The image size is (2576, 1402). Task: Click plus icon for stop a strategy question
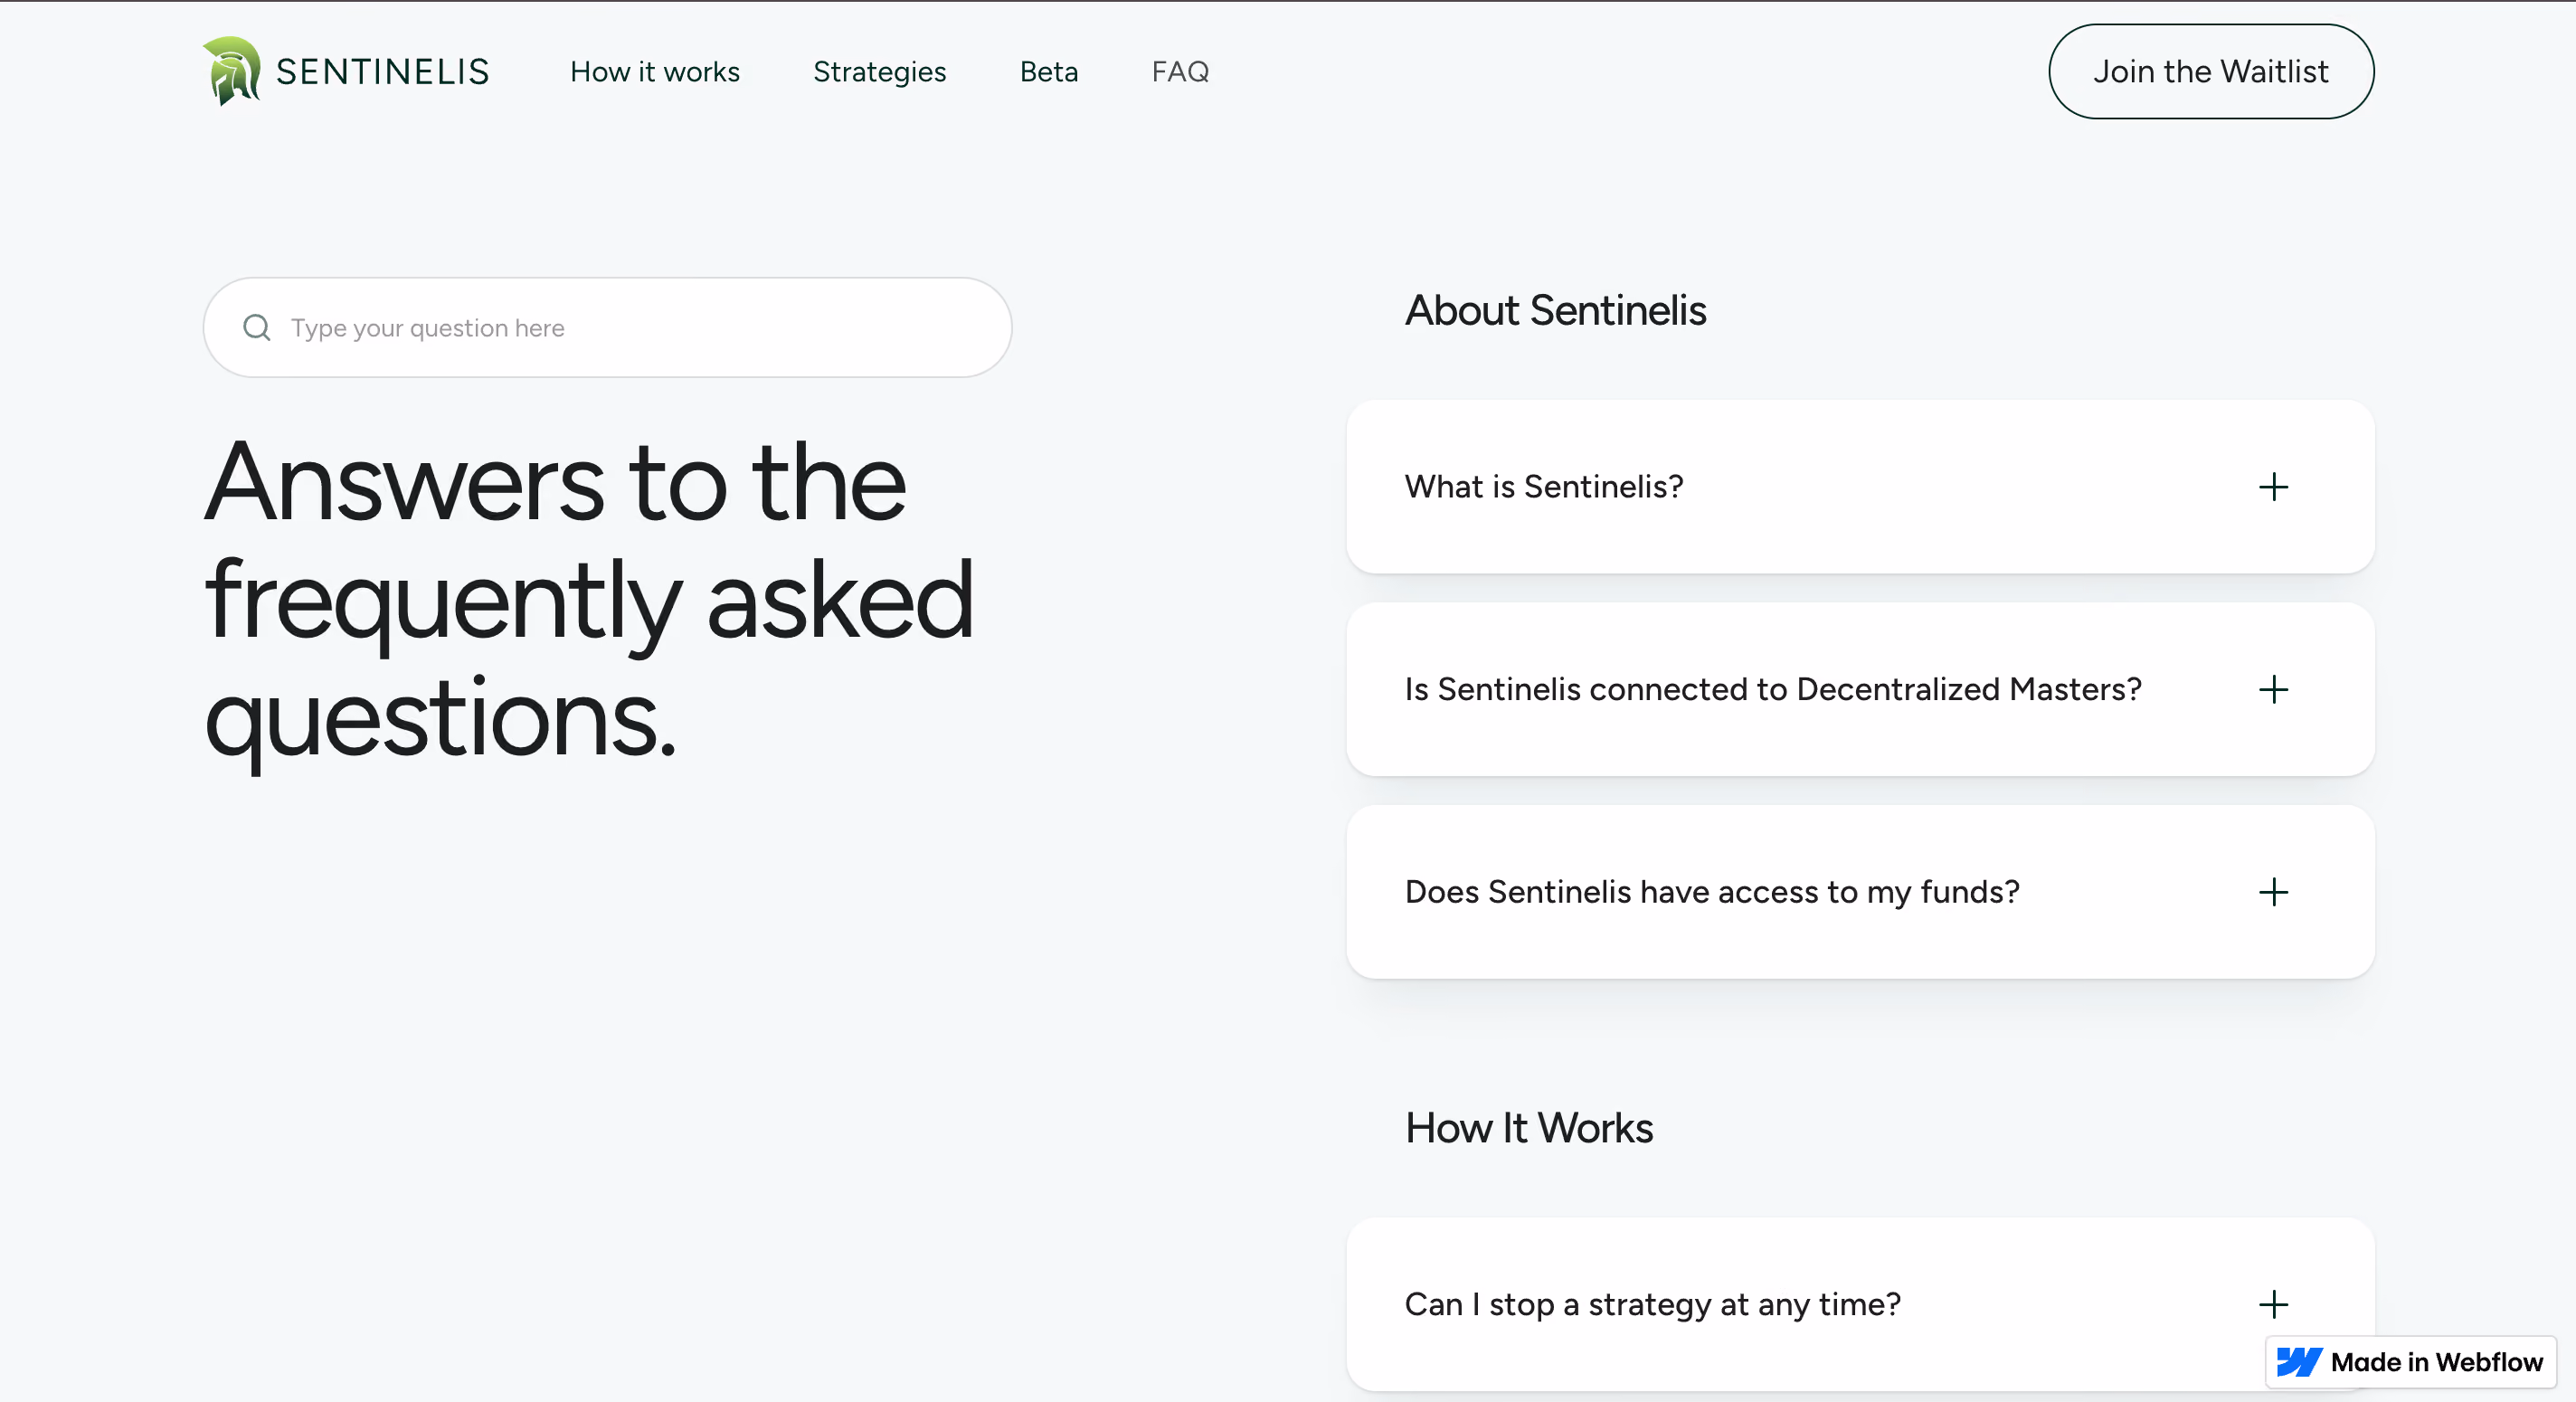tap(2273, 1304)
